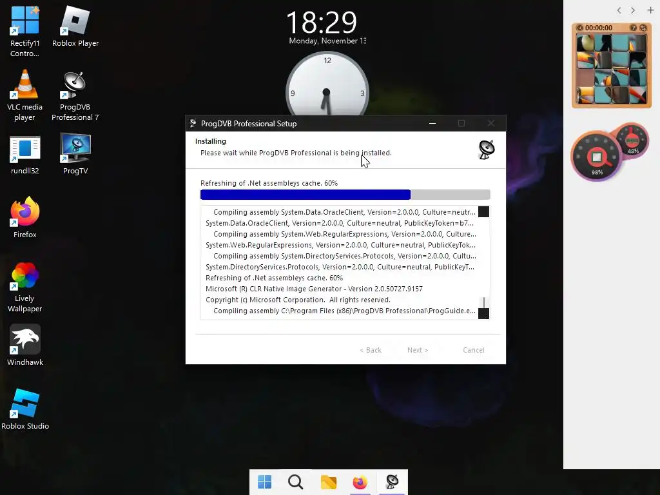Open taskbar Search magnifier
Screen dimensions: 660x495
[295, 482]
